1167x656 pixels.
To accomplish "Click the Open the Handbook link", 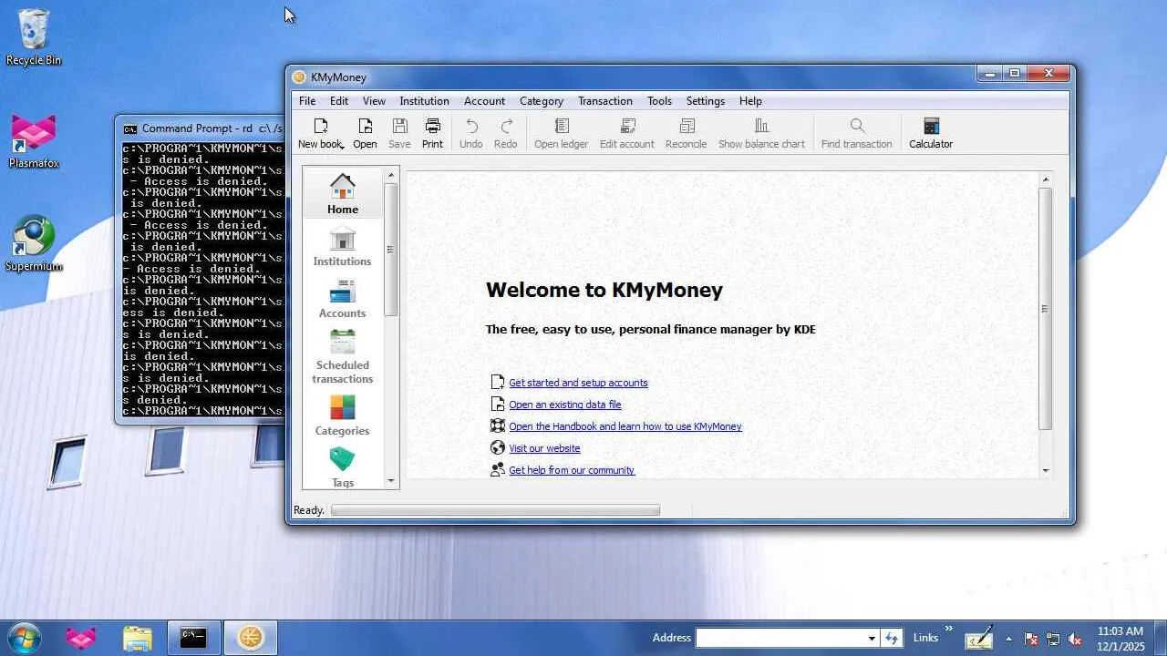I will tap(625, 426).
